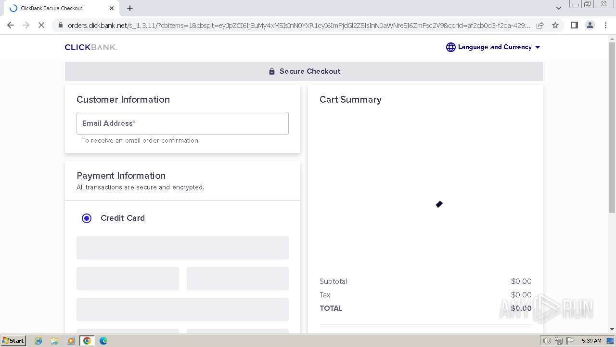The height and width of the screenshot is (347, 616).
Task: Open File Explorer from taskbar
Action: coord(54,341)
